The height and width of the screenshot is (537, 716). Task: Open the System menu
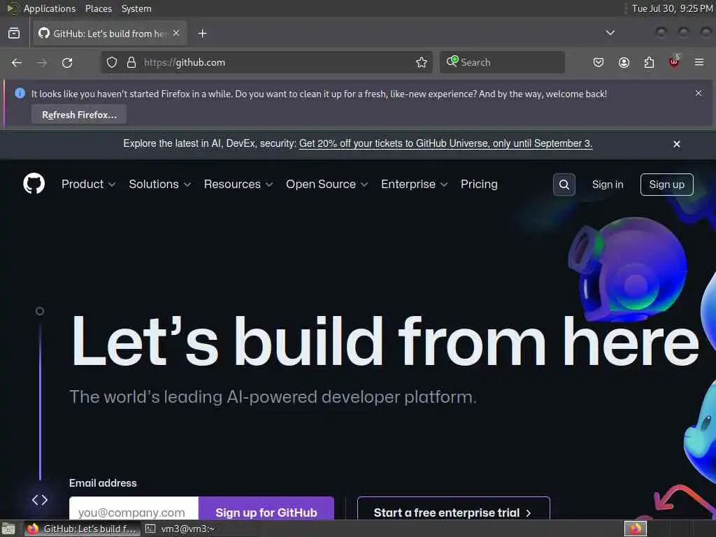click(x=136, y=8)
